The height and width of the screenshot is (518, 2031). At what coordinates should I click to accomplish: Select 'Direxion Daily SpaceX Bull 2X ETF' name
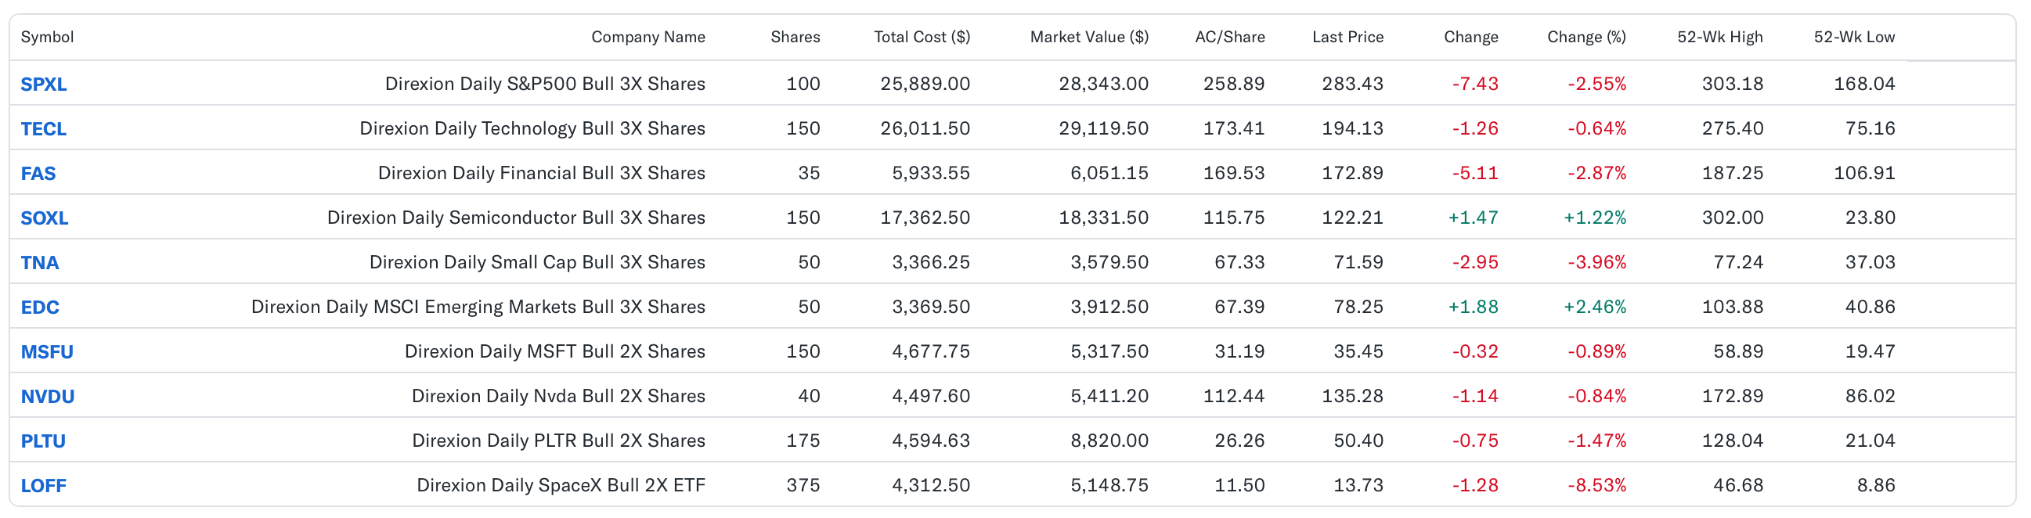[x=561, y=485]
